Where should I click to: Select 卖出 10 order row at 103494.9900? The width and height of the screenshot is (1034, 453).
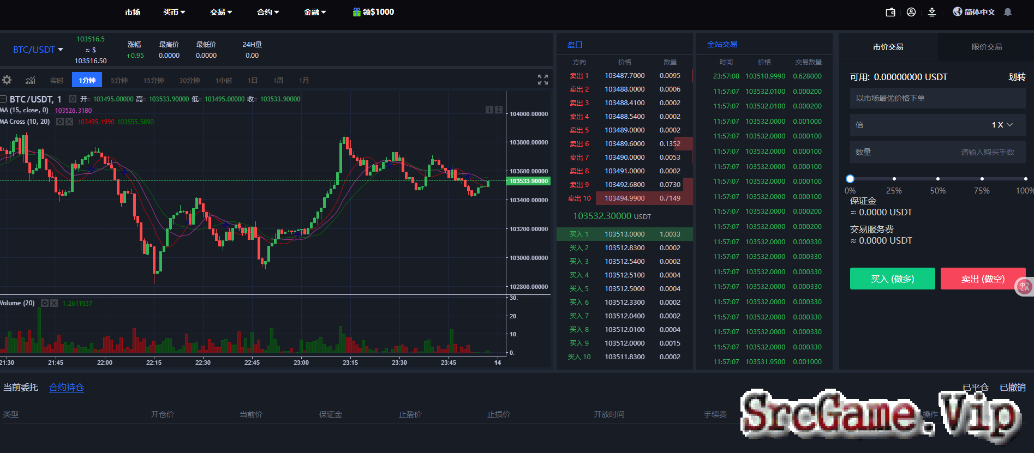(625, 198)
